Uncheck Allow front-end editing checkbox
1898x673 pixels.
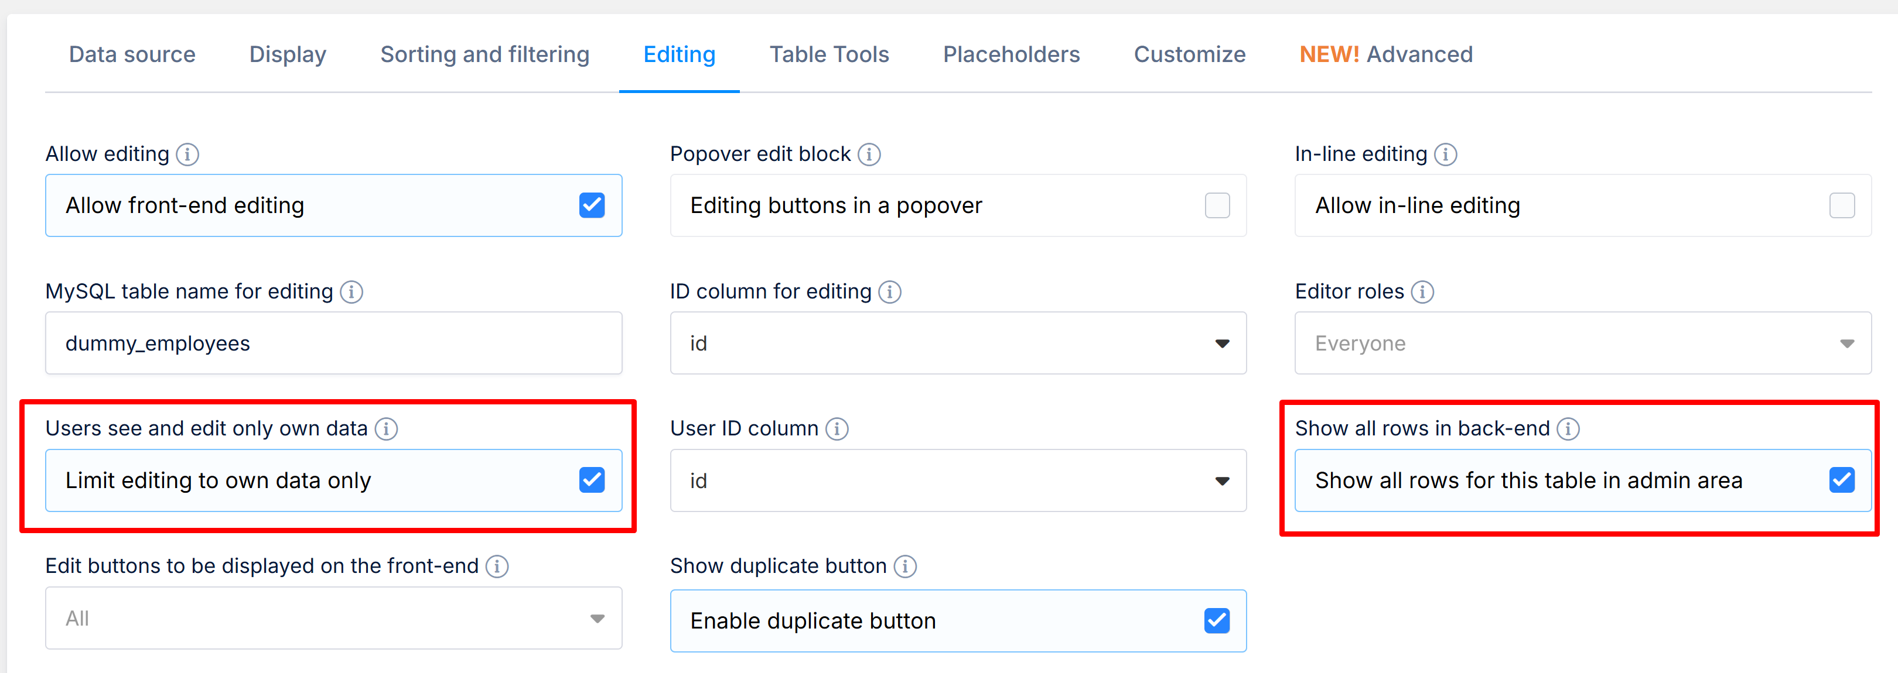click(592, 205)
